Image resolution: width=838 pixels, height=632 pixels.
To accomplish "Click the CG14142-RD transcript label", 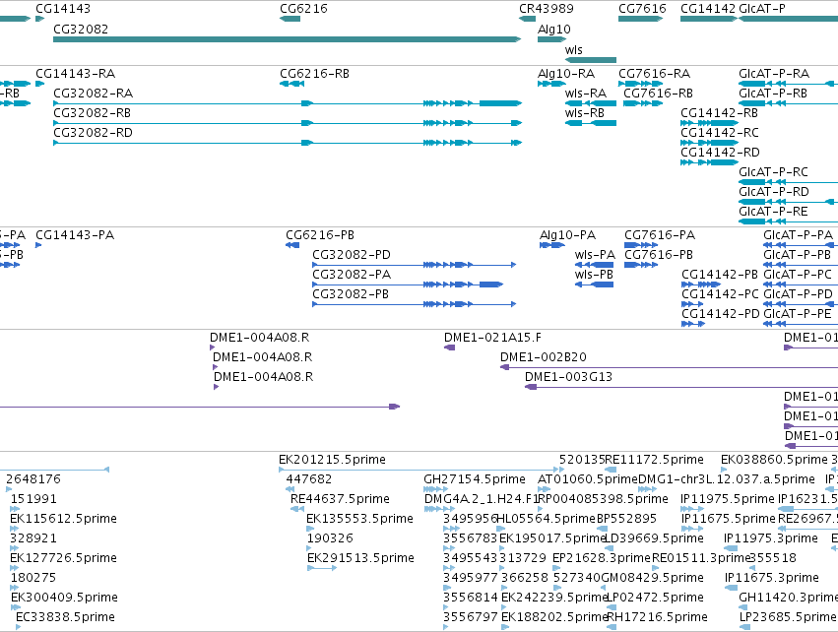I will click(x=721, y=153).
